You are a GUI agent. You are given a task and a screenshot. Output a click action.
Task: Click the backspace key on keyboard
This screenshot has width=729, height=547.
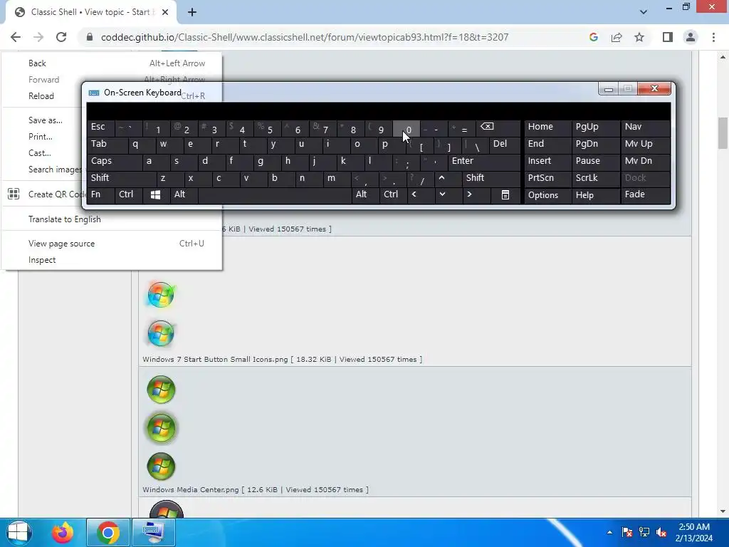click(x=498, y=127)
